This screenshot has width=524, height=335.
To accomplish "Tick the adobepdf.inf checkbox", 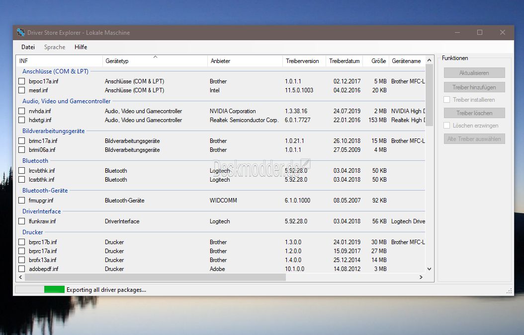I will pos(22,268).
